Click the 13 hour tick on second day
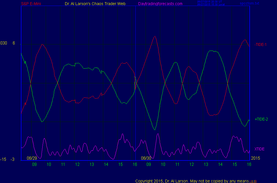This screenshot has width=277, height=183. point(206,164)
